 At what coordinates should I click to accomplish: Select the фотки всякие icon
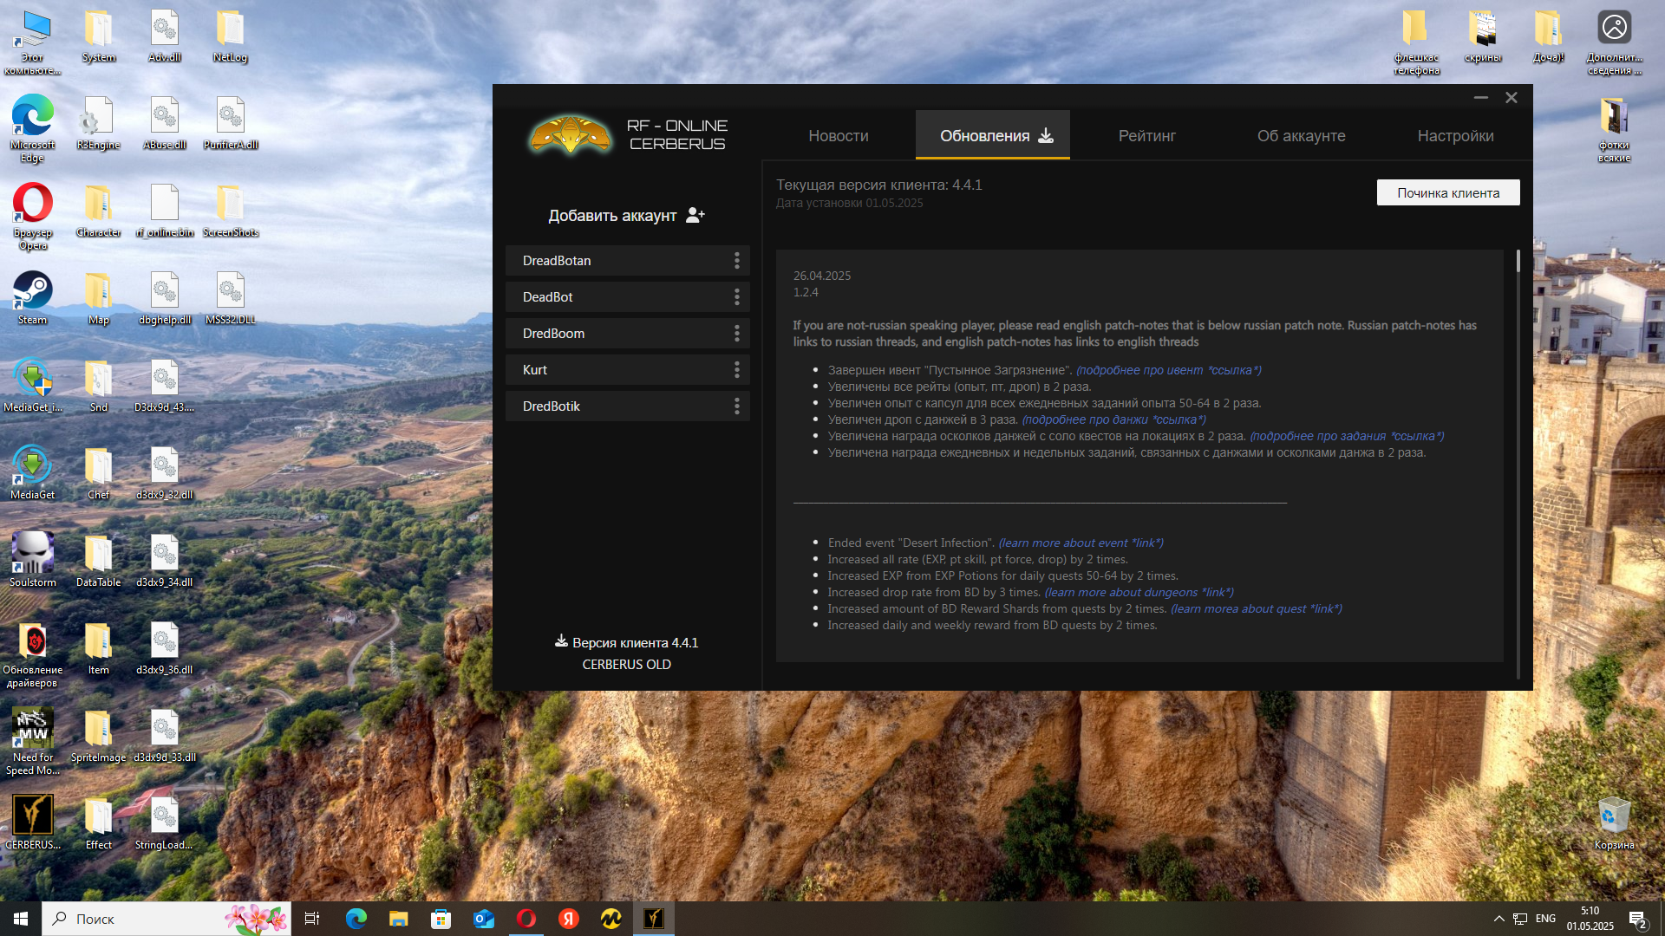tap(1614, 128)
